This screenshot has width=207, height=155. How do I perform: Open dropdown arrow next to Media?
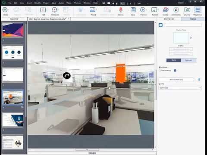click(x=96, y=10)
